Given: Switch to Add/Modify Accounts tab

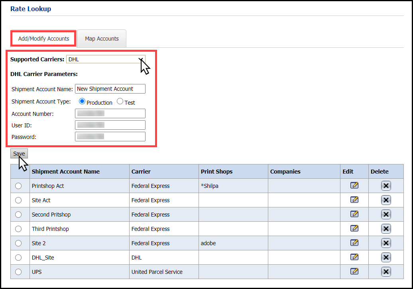Looking at the screenshot, I should click(x=43, y=39).
